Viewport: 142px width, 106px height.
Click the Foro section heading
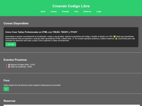(x=7, y=80)
